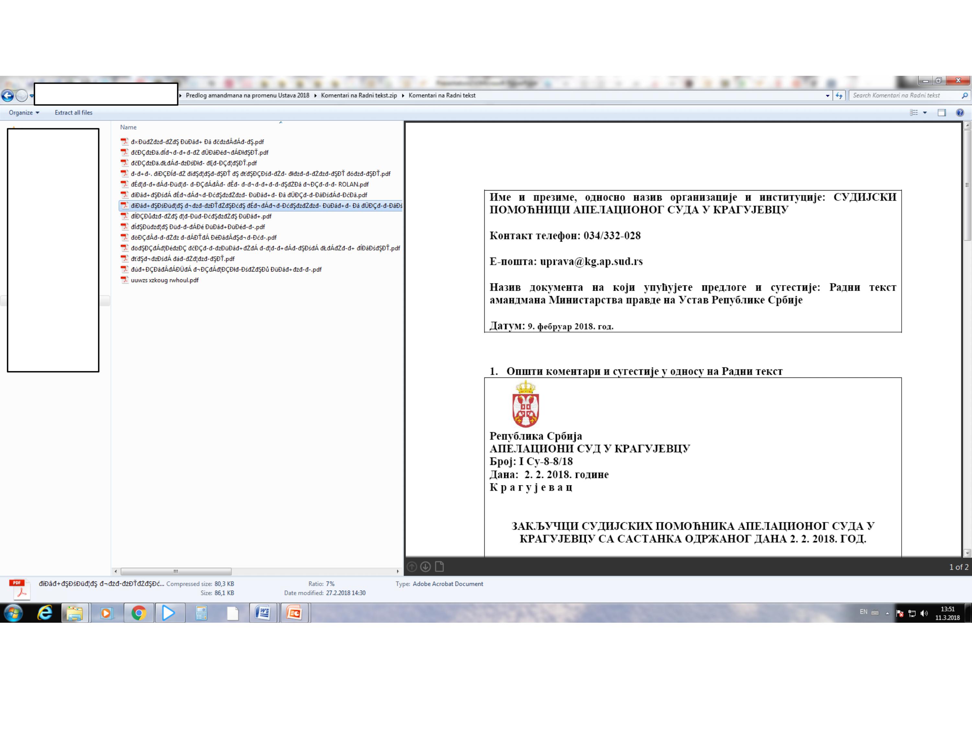Click the horizontal scrollbar in file list
This screenshot has height=729, width=972.
tap(176, 571)
